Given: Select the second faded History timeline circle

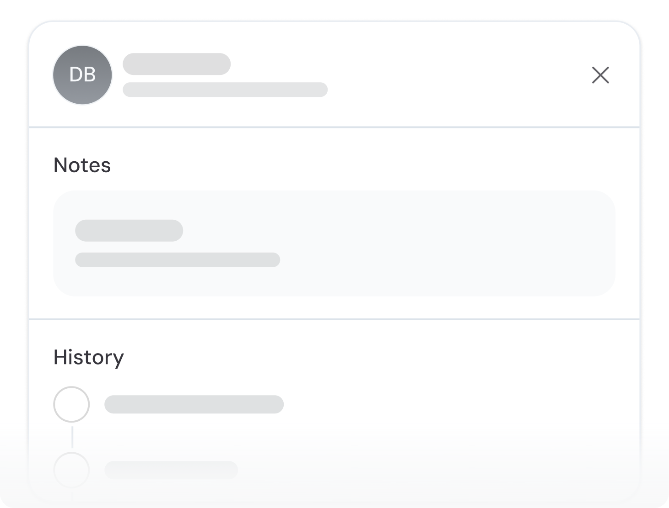Looking at the screenshot, I should pos(71,470).
